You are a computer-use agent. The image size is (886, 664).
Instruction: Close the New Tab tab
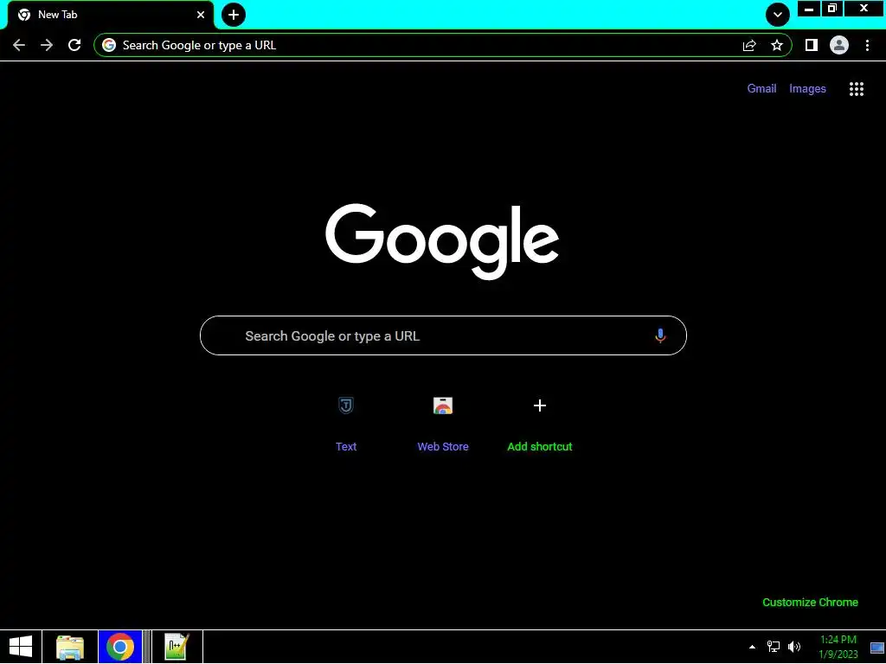[x=201, y=15]
